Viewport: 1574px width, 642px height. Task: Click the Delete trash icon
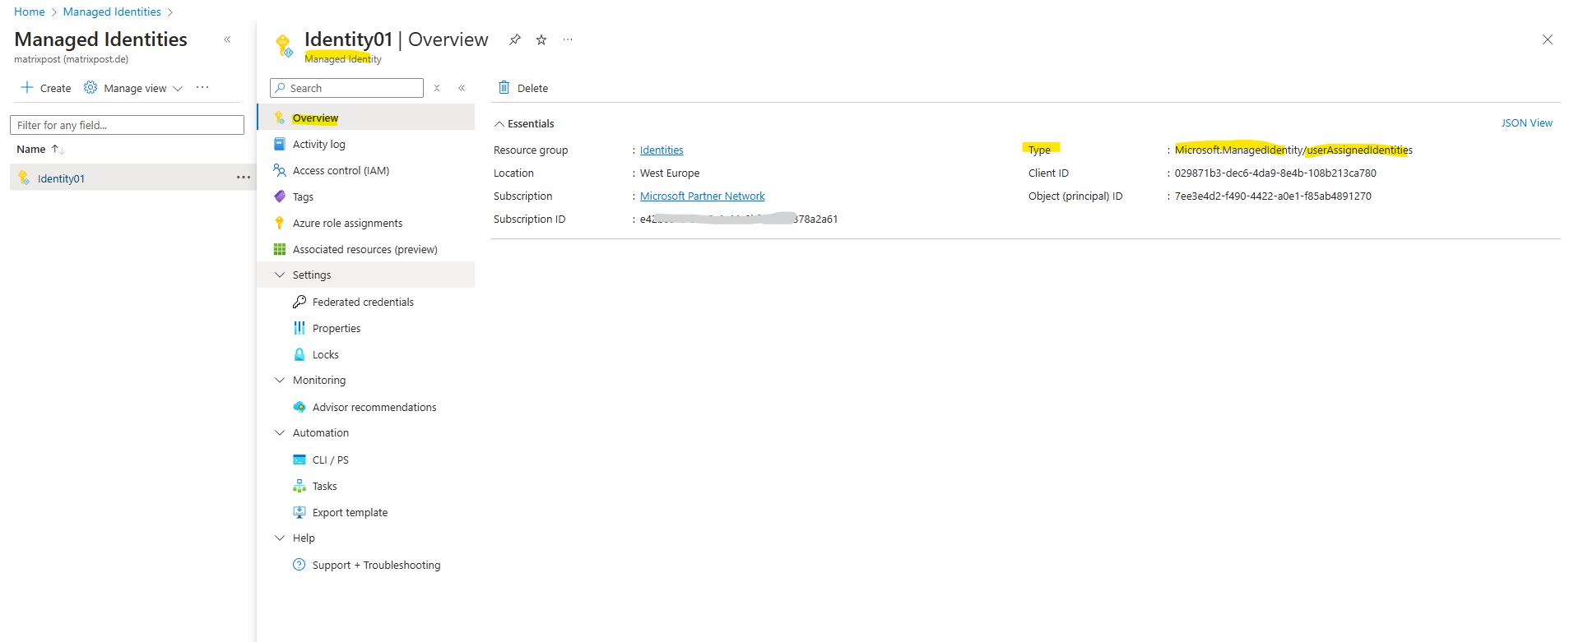pyautogui.click(x=504, y=87)
